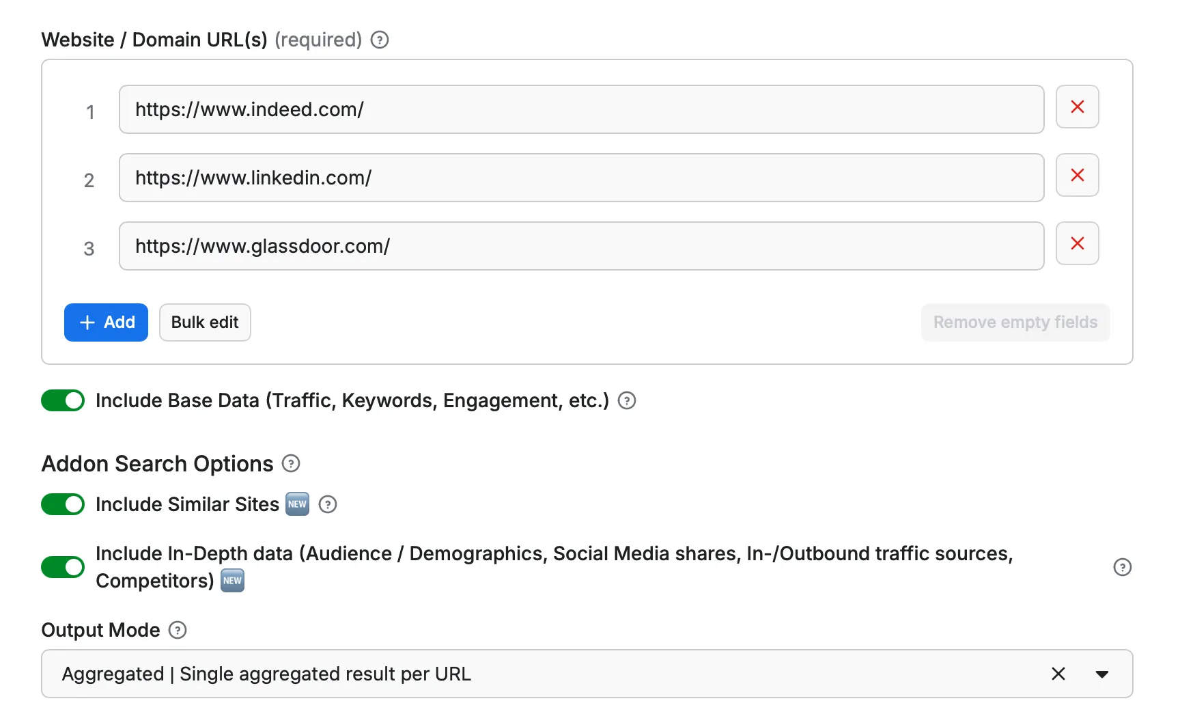The width and height of the screenshot is (1180, 716).
Task: Add a new URL field
Action: 106,322
